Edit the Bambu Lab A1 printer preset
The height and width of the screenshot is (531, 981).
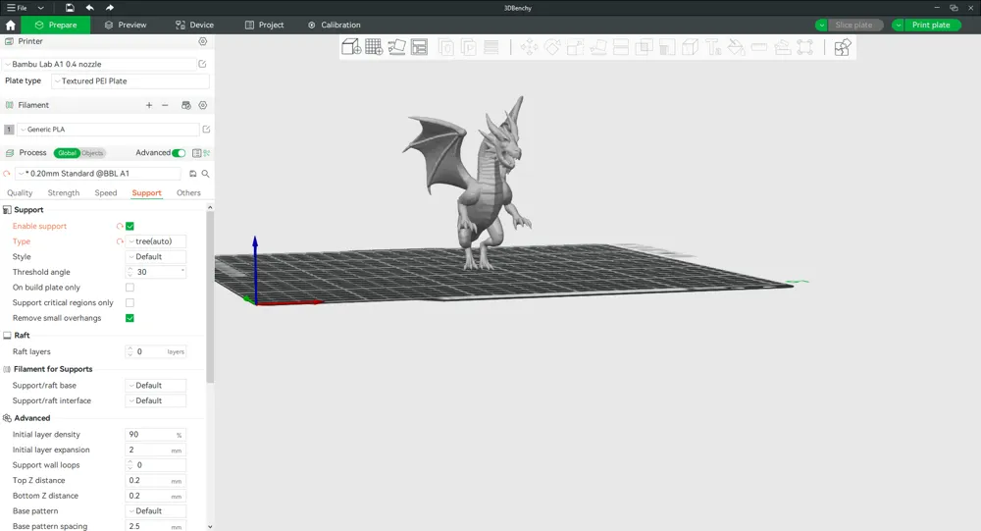[202, 64]
